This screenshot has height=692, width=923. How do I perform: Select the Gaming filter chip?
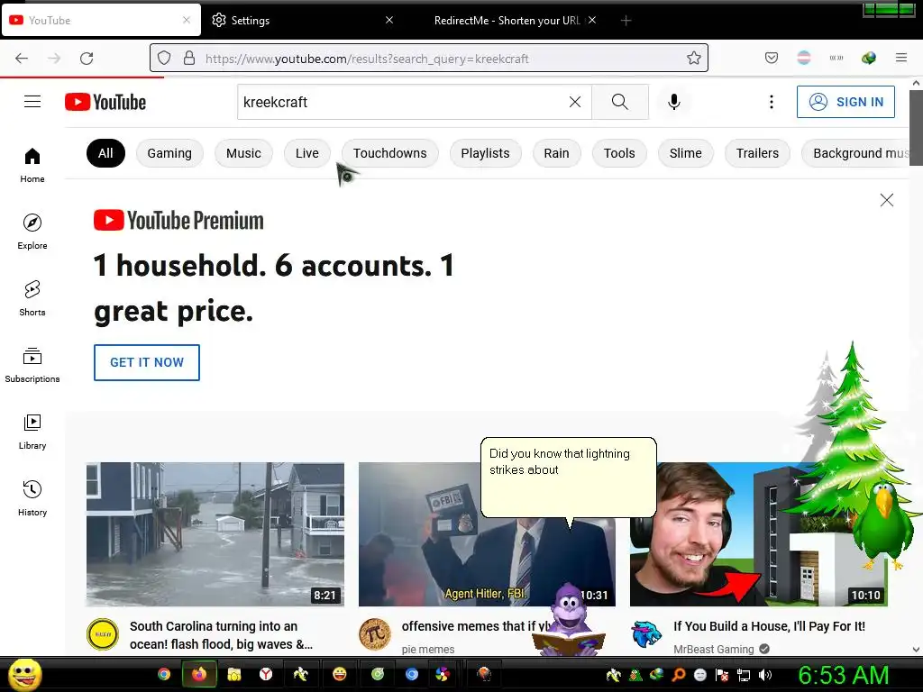tap(169, 153)
